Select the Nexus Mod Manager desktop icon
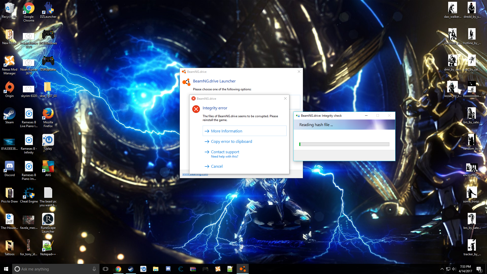Viewport: 487px width, 274px height. [9, 65]
